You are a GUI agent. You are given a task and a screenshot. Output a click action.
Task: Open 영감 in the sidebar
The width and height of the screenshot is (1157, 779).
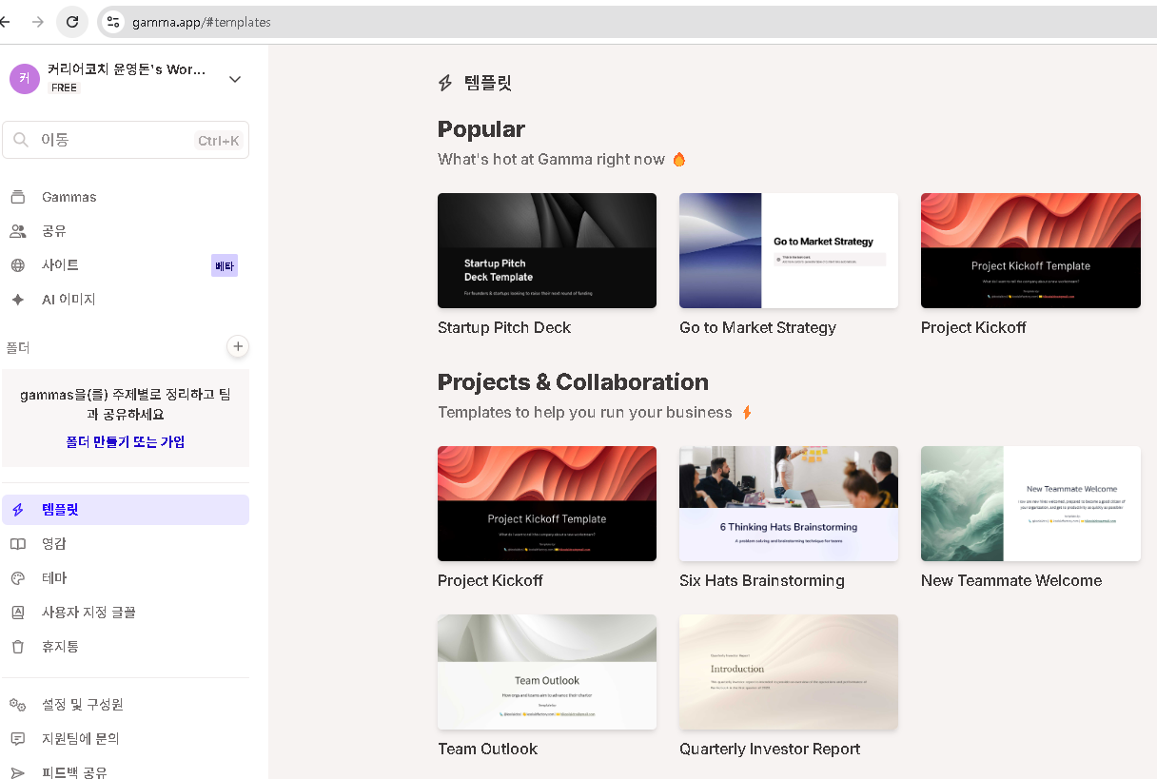click(125, 544)
